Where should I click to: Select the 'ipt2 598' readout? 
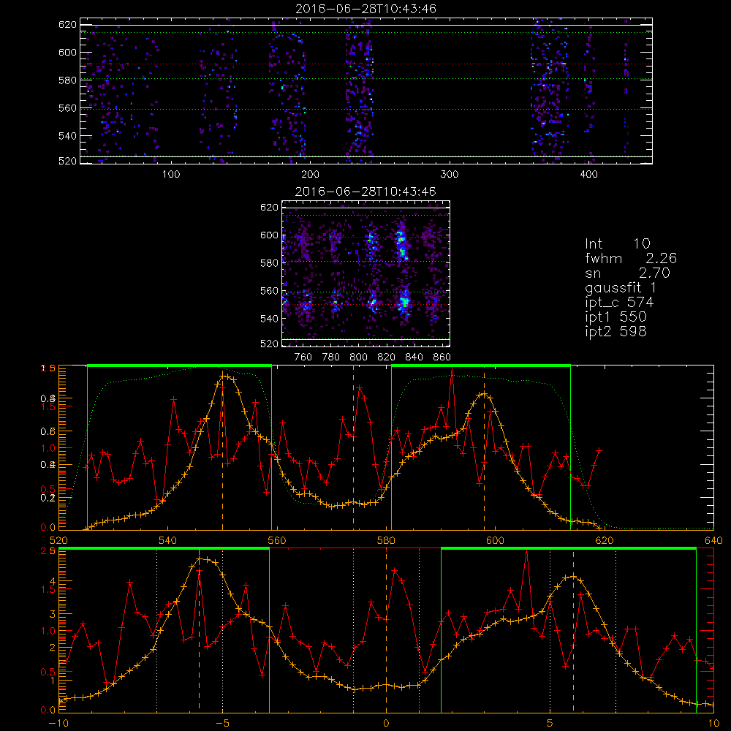[616, 331]
